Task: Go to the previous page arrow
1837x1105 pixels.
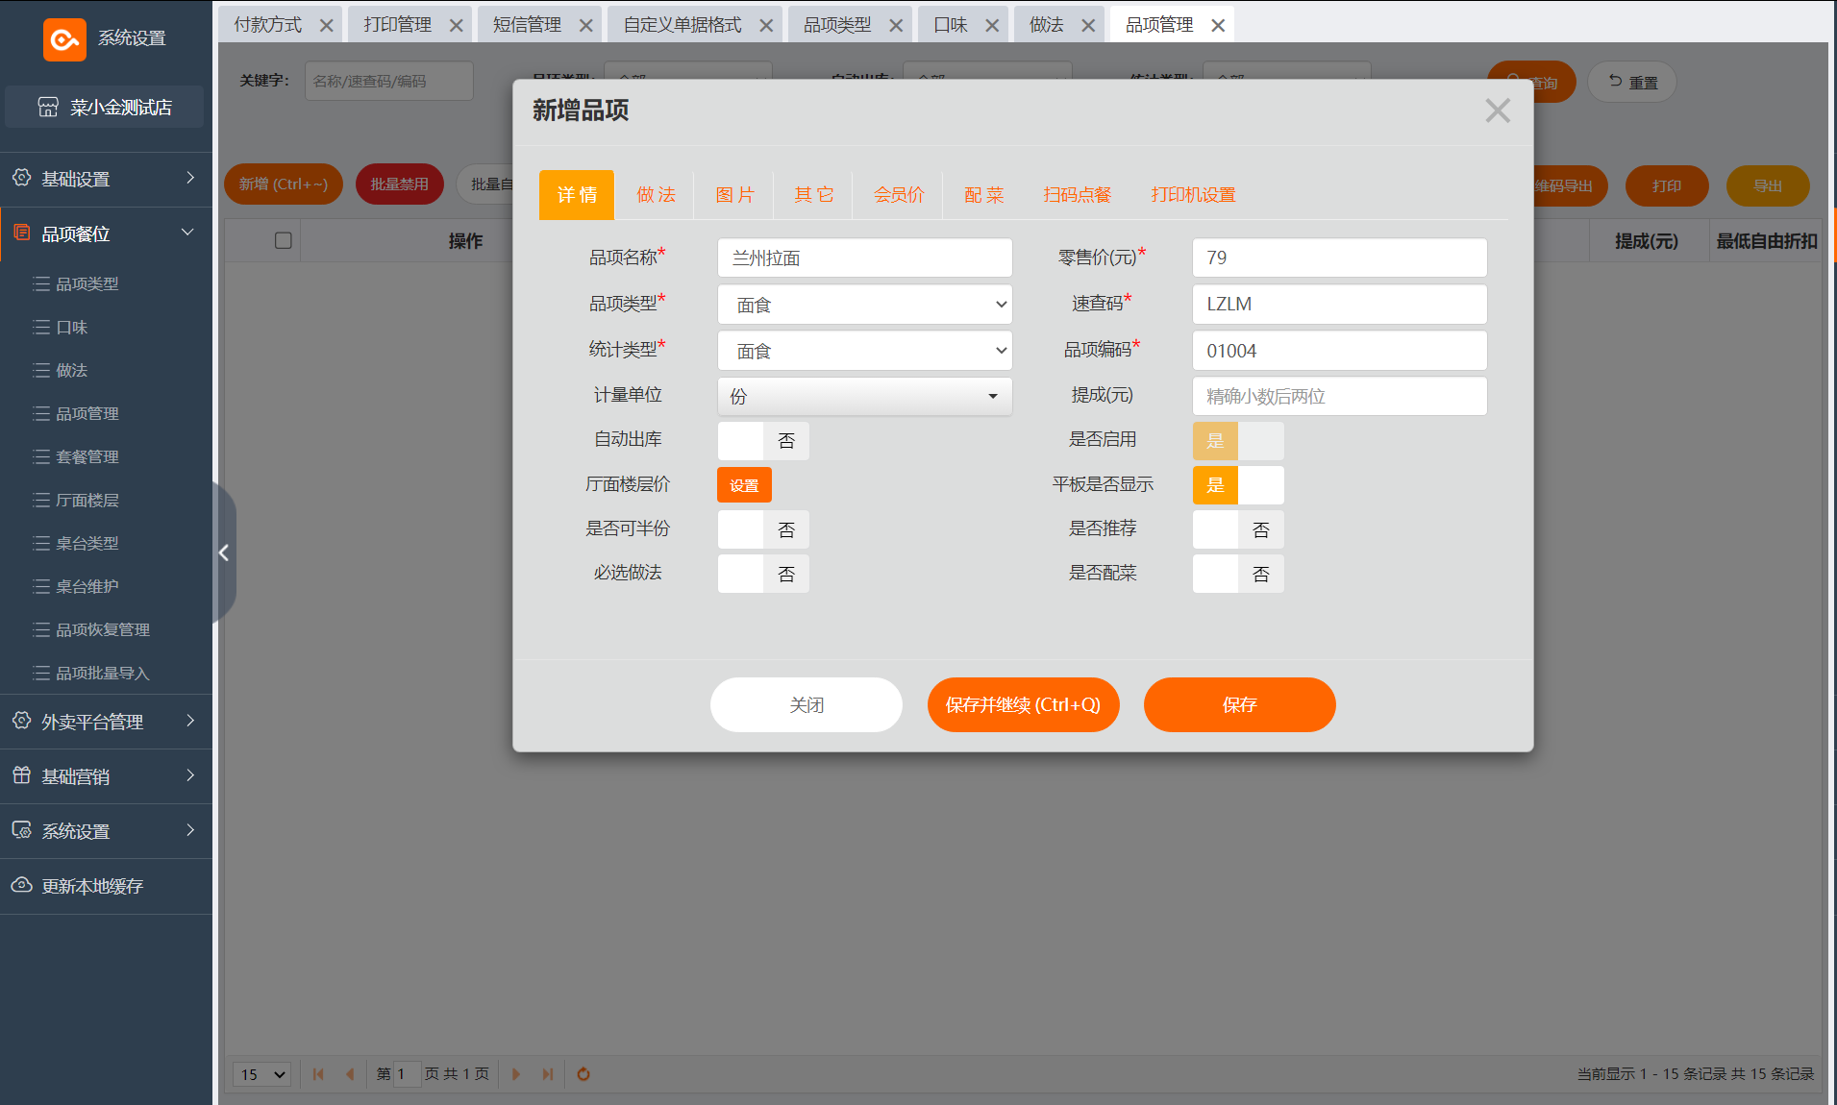Action: pyautogui.click(x=350, y=1074)
